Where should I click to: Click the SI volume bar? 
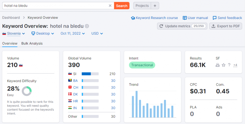[x=90, y=74]
